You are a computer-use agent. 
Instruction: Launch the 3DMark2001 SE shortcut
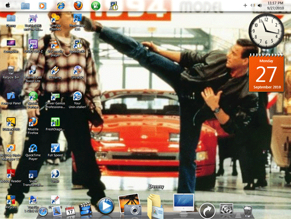pos(11,126)
